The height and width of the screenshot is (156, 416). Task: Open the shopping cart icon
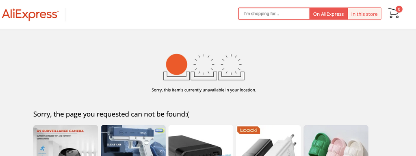coord(394,13)
